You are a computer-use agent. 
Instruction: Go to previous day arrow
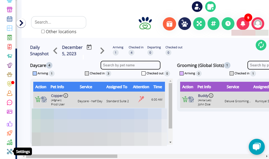tap(55, 51)
